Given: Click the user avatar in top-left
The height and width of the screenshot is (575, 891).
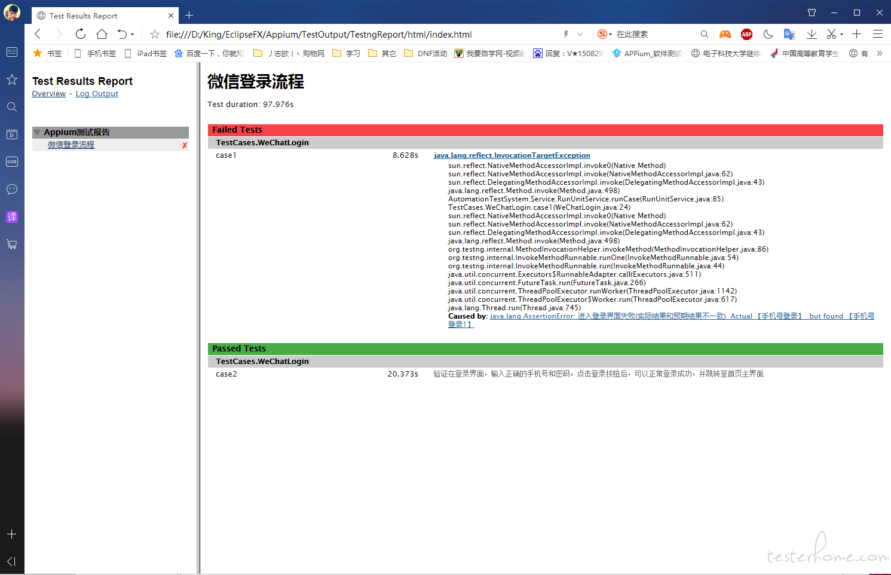Looking at the screenshot, I should [x=12, y=12].
